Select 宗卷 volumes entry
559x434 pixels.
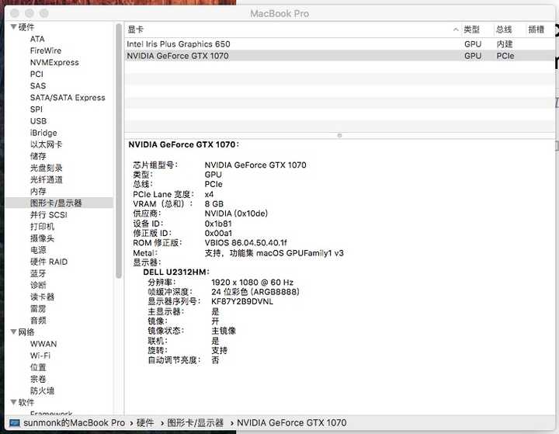coord(38,379)
